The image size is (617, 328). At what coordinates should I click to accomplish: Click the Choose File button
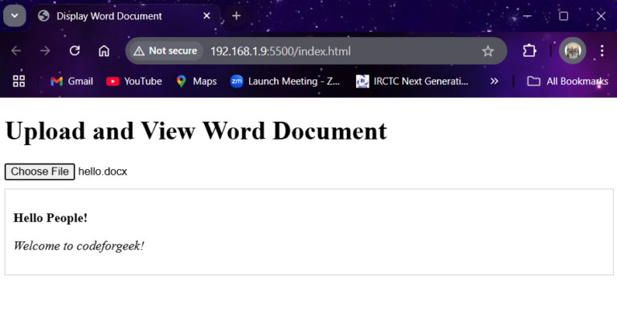pyautogui.click(x=39, y=172)
